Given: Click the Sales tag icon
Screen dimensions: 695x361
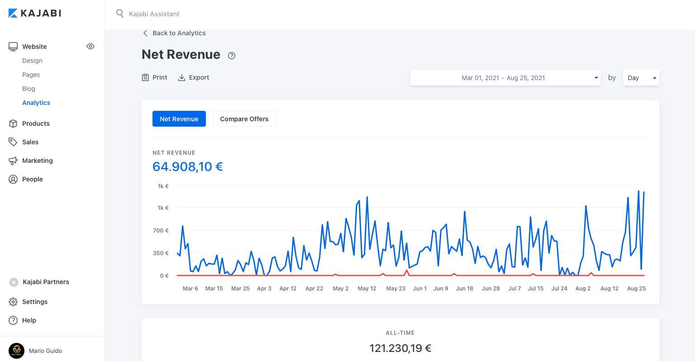Looking at the screenshot, I should [13, 142].
